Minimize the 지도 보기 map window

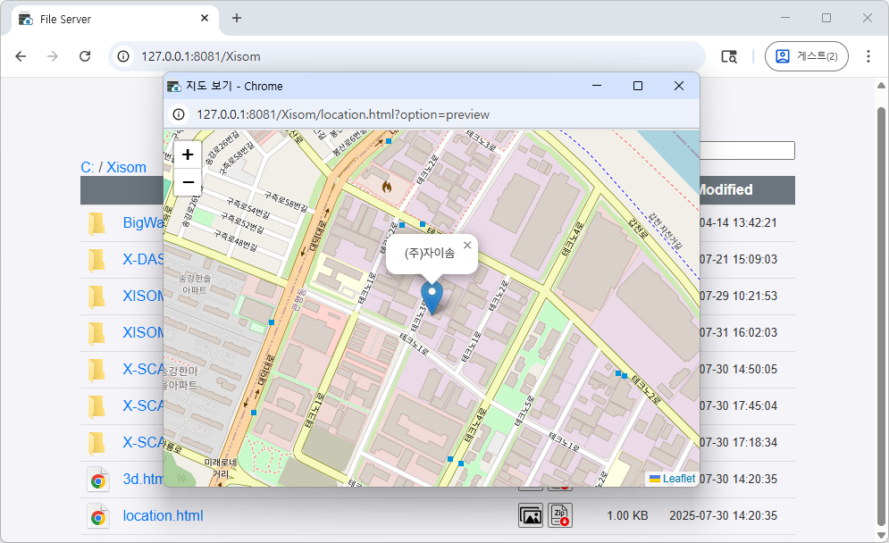597,86
